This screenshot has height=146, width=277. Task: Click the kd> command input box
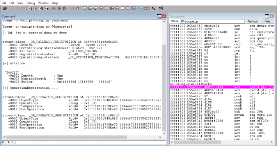(x=91, y=142)
